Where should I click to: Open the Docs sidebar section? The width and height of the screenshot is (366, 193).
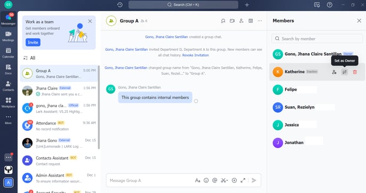pos(8,69)
